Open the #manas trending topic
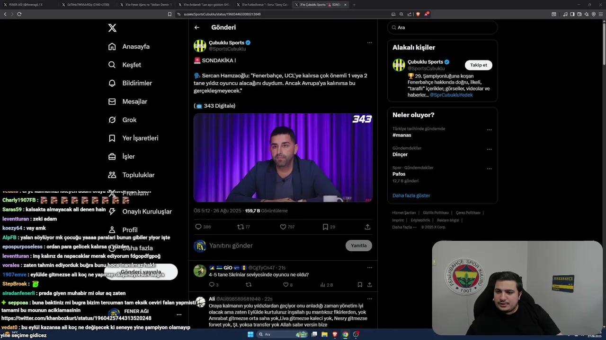The width and height of the screenshot is (606, 340). click(x=402, y=135)
